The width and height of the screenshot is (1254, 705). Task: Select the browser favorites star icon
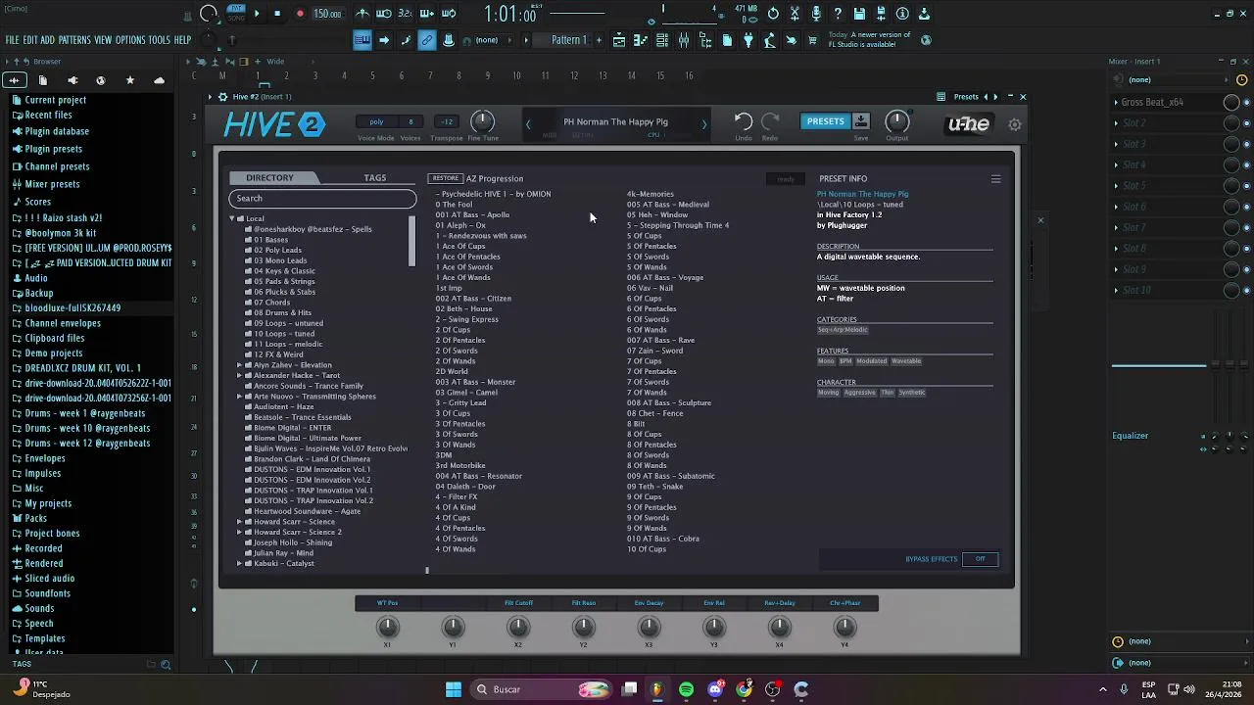[130, 80]
